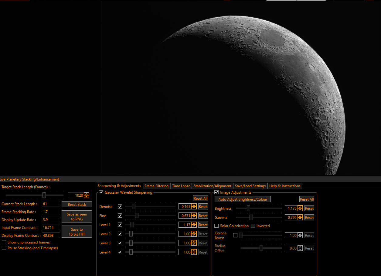Click Save as seen to PNG
The height and width of the screenshot is (276, 381).
(x=77, y=217)
